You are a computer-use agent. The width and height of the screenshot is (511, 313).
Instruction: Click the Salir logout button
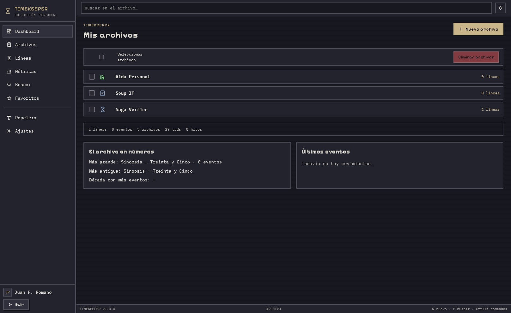coord(16,304)
